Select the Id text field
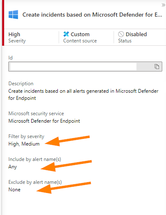 [85, 67]
